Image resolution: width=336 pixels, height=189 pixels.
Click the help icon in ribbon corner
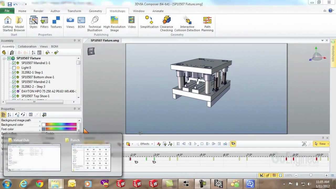point(330,11)
